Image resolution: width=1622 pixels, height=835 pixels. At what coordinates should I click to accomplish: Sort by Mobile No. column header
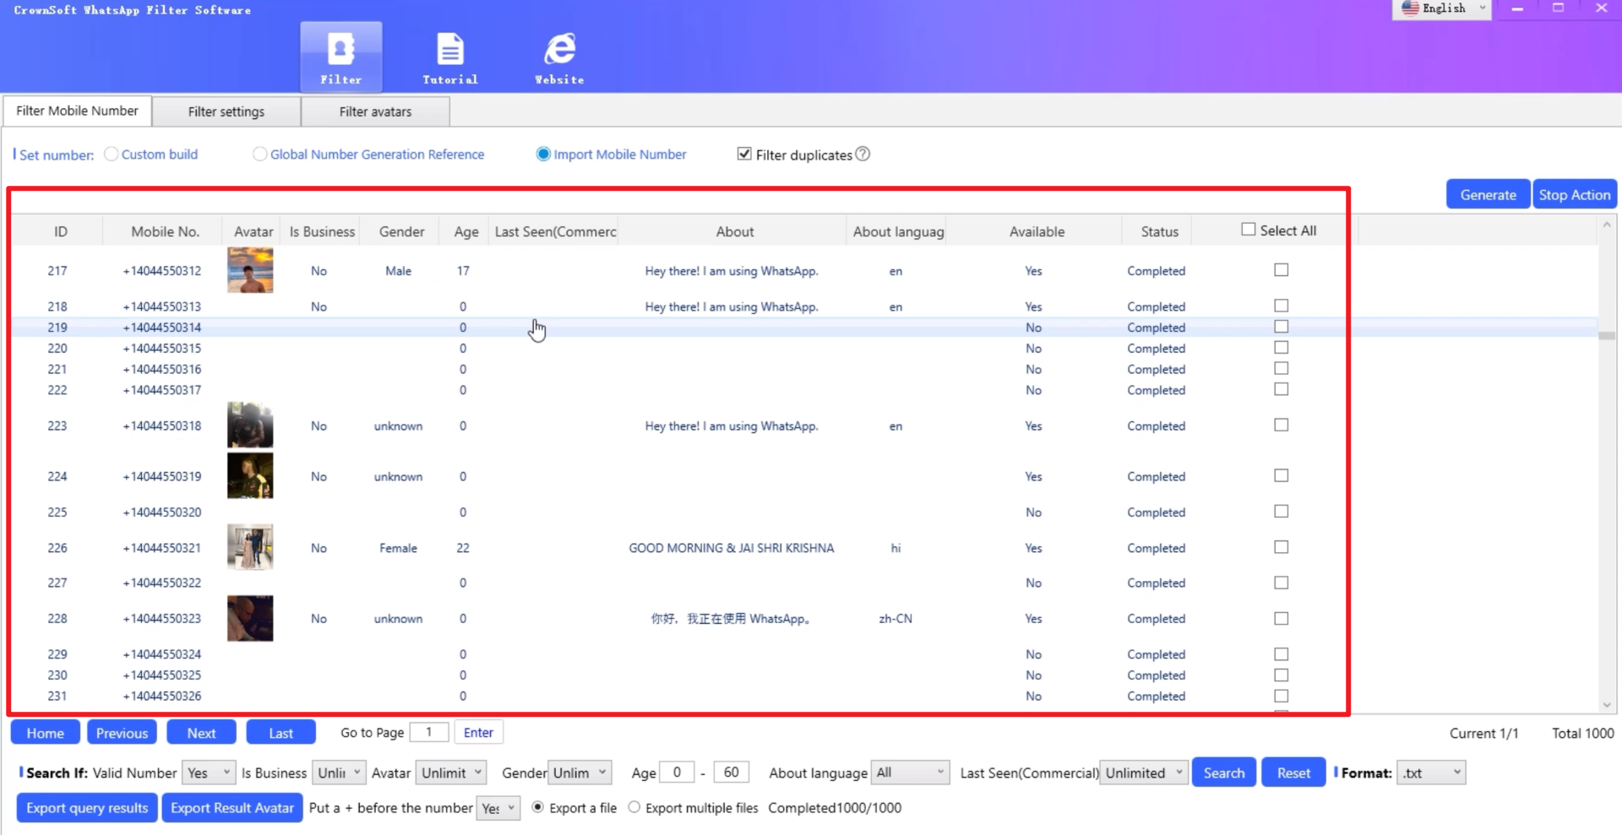point(165,231)
